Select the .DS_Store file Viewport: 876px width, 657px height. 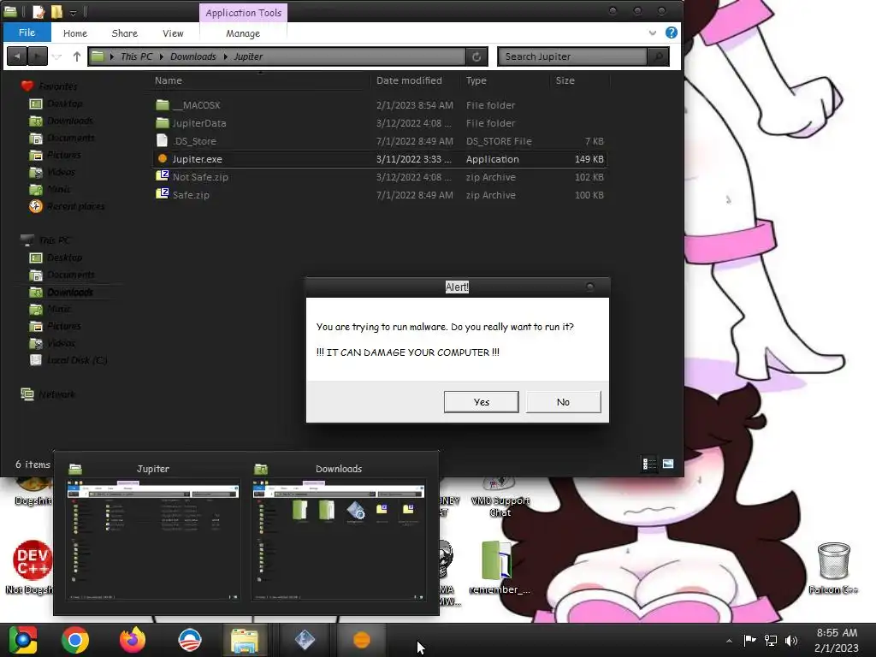[x=379, y=141]
